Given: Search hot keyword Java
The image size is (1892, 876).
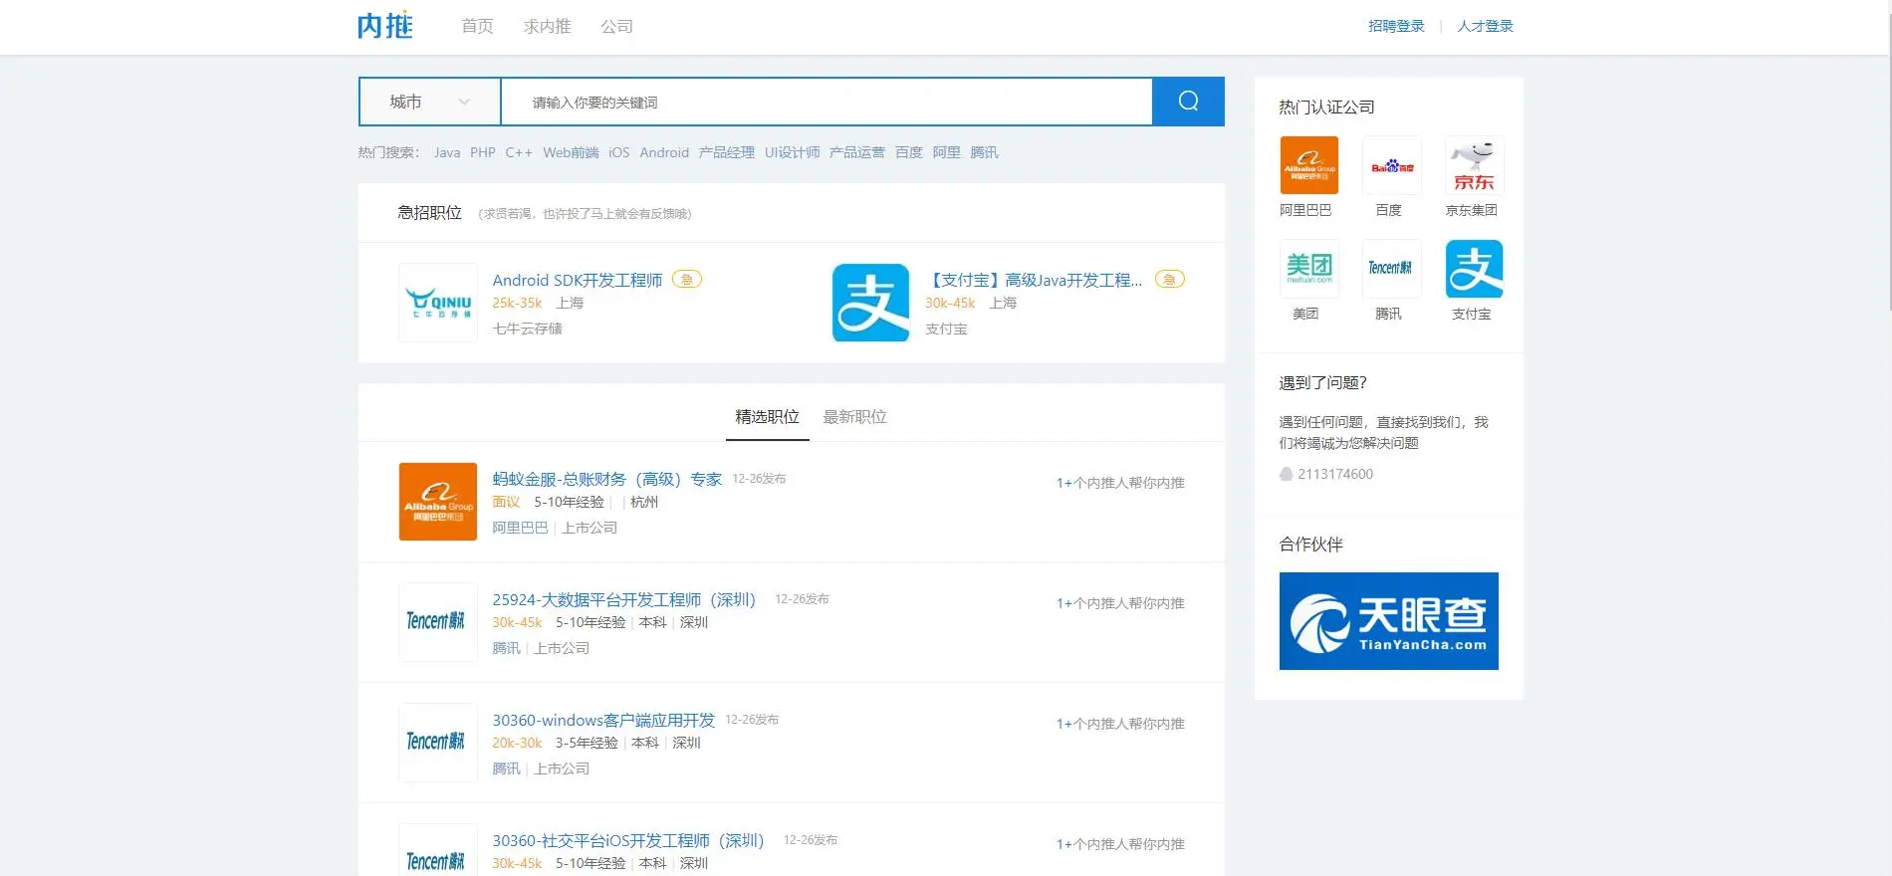Looking at the screenshot, I should coord(447,152).
